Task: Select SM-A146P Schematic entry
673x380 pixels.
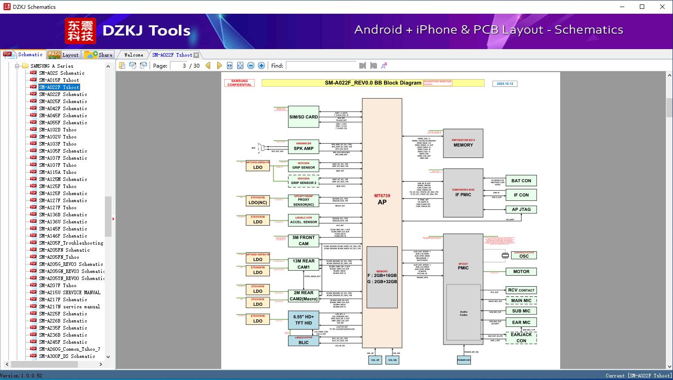Action: [63, 236]
